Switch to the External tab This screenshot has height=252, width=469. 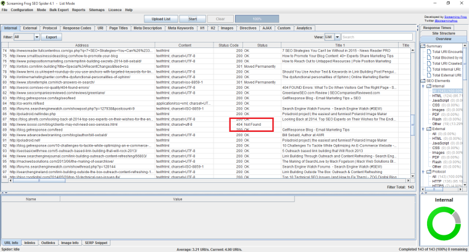[30, 28]
